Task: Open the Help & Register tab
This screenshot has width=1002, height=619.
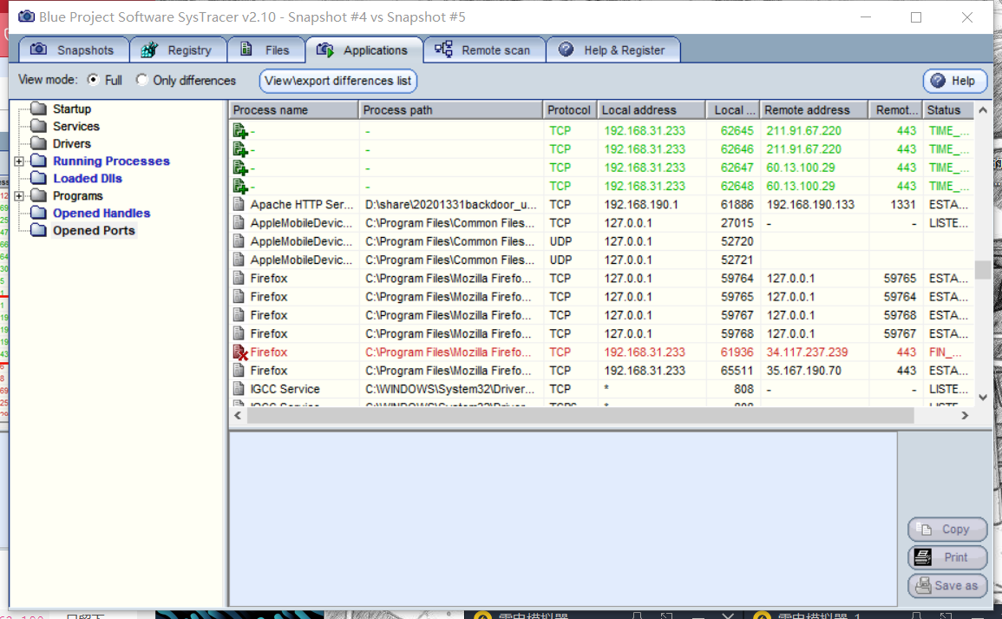Action: pos(612,49)
